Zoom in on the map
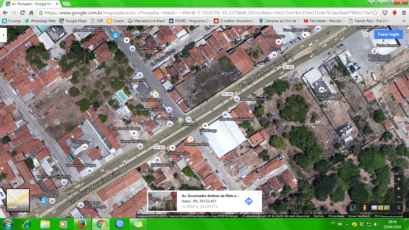 399,189
